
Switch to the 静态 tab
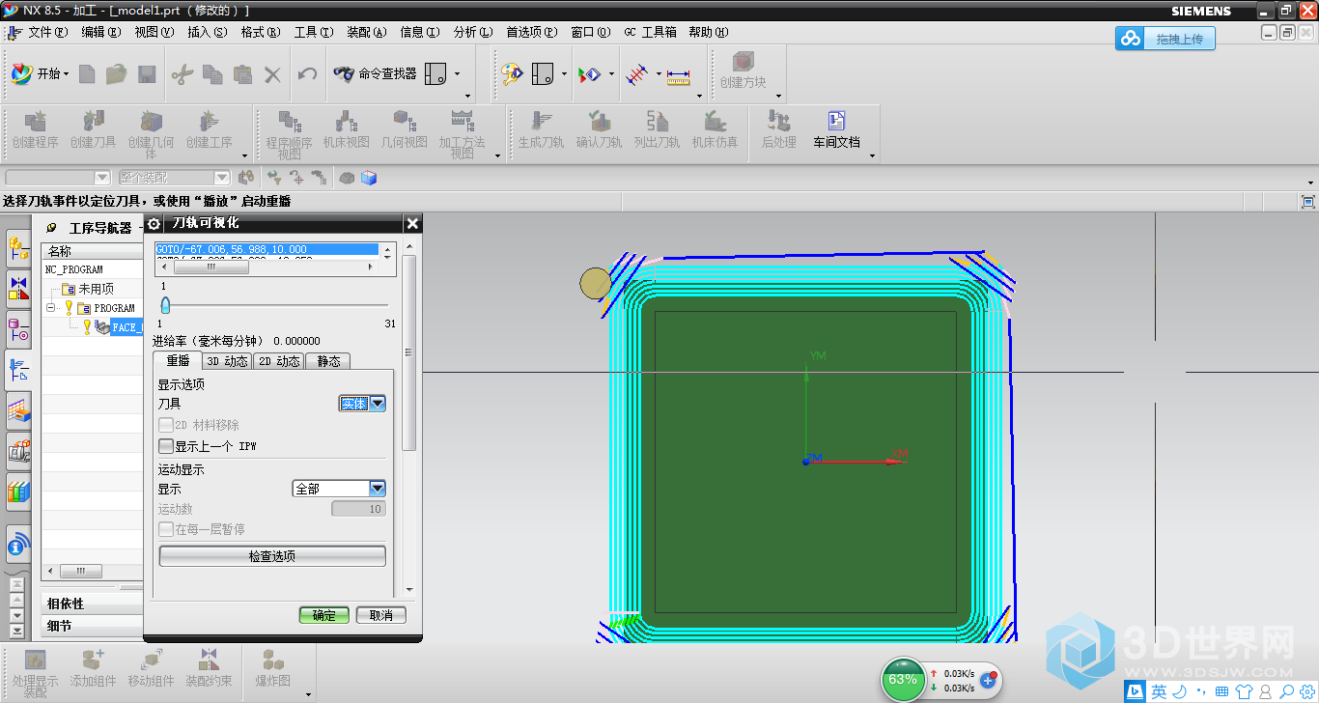[328, 361]
